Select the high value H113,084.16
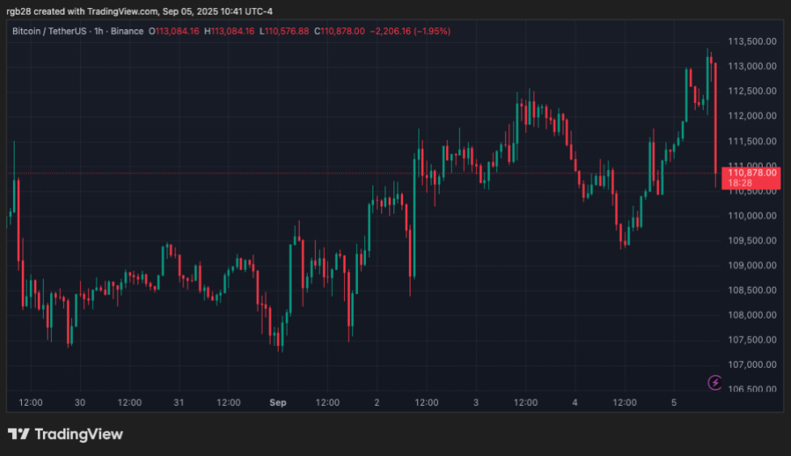The height and width of the screenshot is (456, 791). click(229, 32)
